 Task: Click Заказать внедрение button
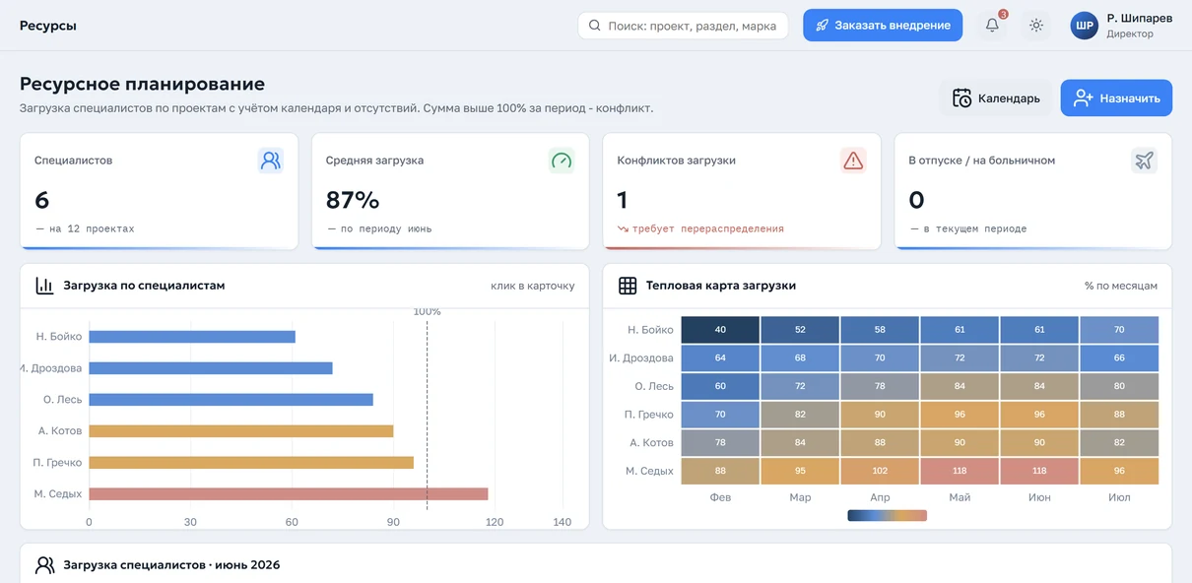point(883,26)
